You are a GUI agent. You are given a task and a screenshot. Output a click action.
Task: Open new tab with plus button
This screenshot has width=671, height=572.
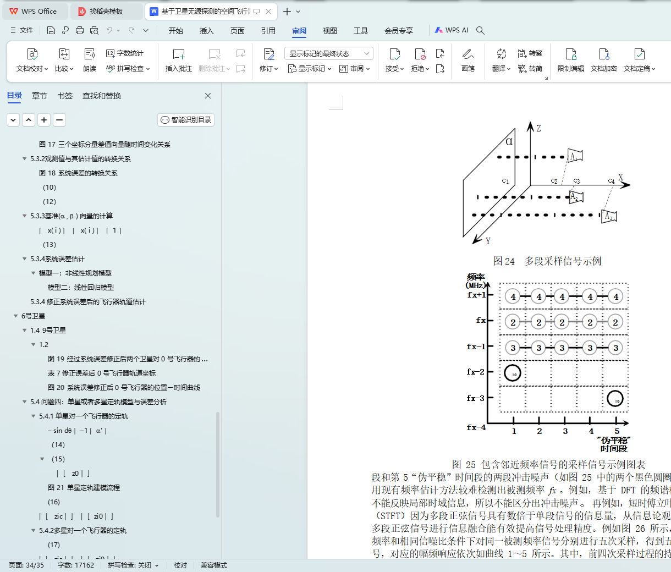click(x=287, y=11)
